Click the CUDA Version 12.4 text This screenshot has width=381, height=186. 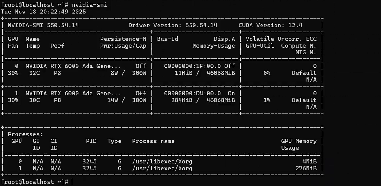pyautogui.click(x=270, y=25)
